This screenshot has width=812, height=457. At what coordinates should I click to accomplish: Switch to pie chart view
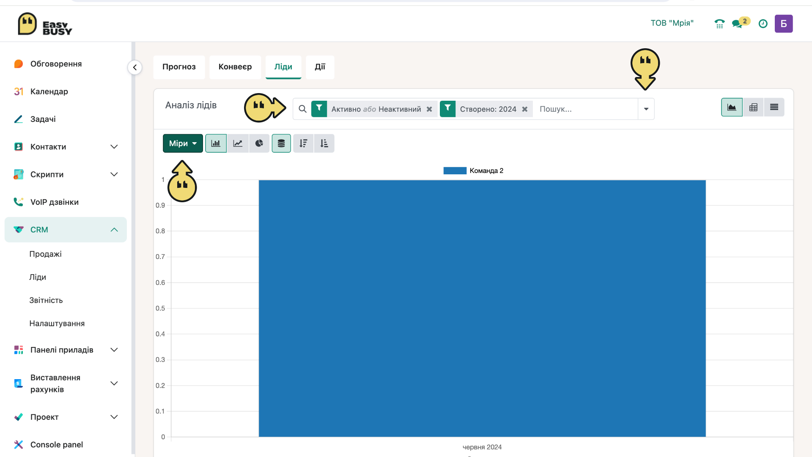pos(259,143)
